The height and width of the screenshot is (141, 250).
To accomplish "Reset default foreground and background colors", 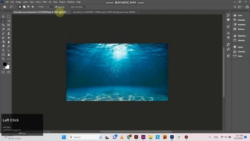I will (x=4, y=68).
